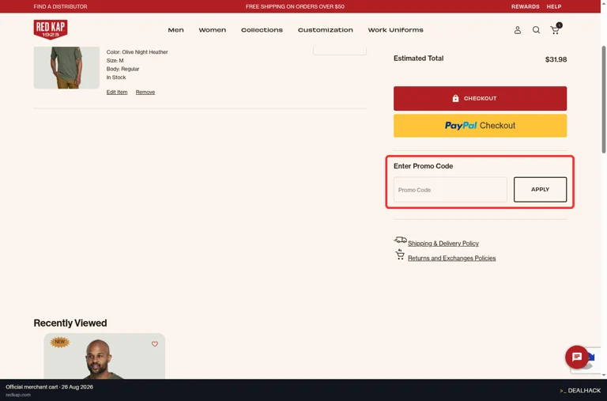Favorite the recently viewed item heart
This screenshot has height=401, width=607.
coord(154,344)
